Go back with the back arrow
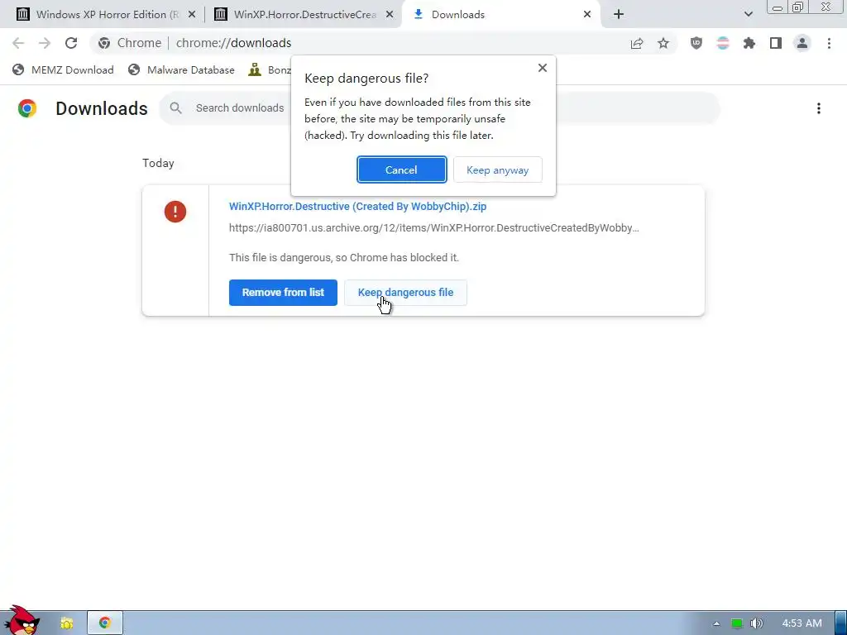 18,43
